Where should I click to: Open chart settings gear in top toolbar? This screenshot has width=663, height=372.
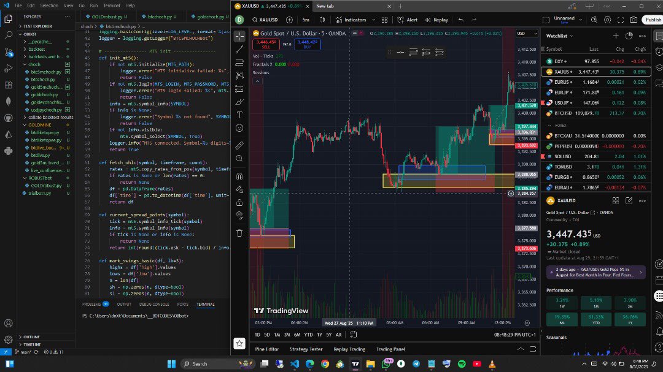coord(608,20)
